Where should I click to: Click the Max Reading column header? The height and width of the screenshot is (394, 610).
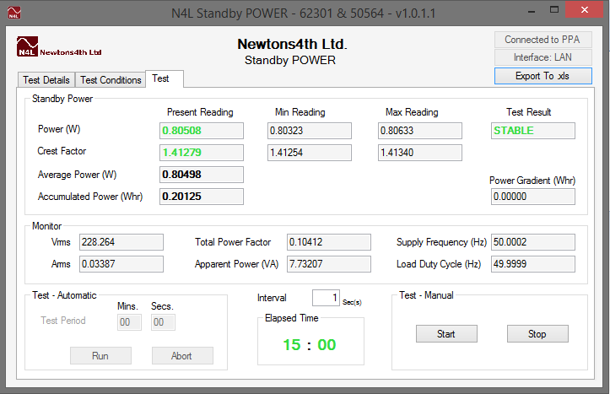pos(412,112)
